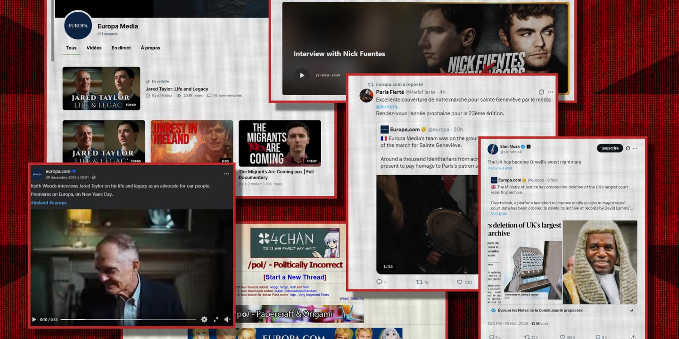The width and height of the screenshot is (679, 339).
Task: Play the drum video in Paris Fierté post
Action: tap(427, 225)
